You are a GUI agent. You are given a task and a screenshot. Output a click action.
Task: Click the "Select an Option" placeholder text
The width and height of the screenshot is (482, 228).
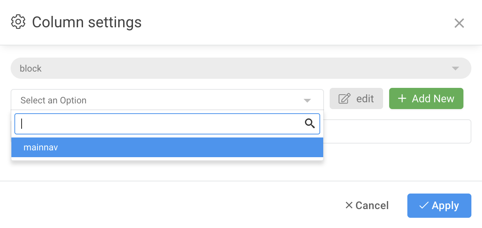[x=53, y=100]
